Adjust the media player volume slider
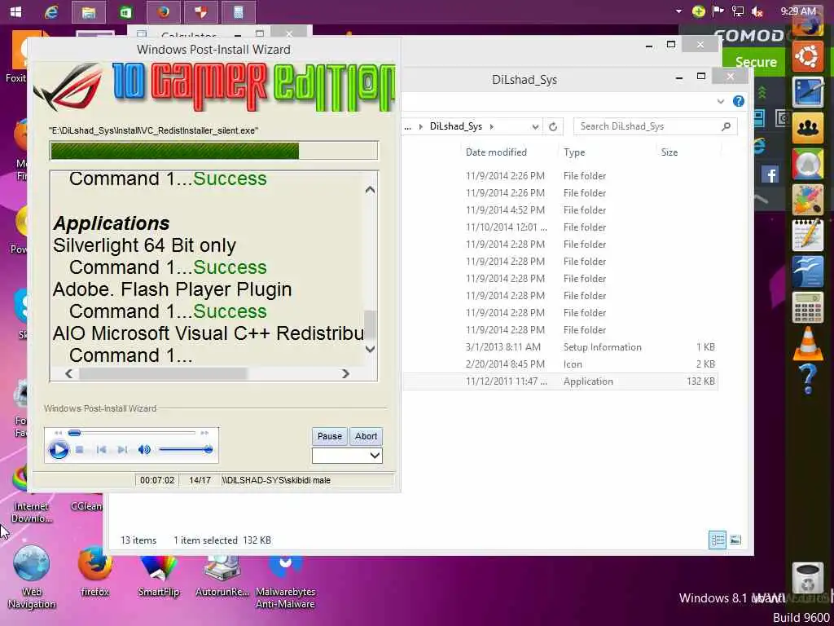Viewport: 834px width, 626px height. (185, 450)
